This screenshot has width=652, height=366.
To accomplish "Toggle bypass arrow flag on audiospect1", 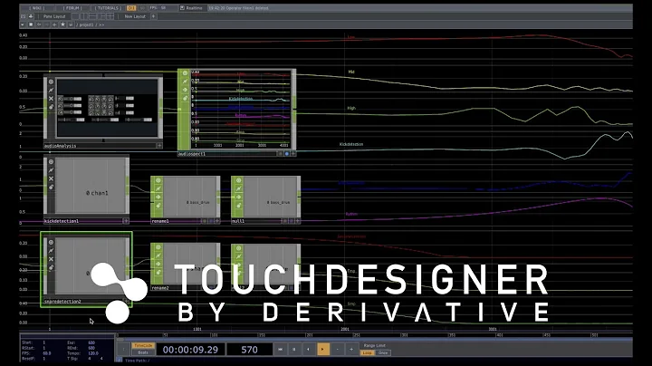I will (x=185, y=90).
